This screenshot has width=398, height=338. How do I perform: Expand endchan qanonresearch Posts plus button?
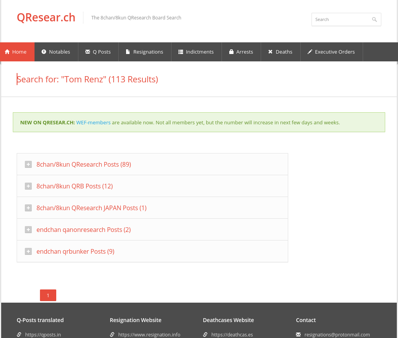click(x=28, y=230)
